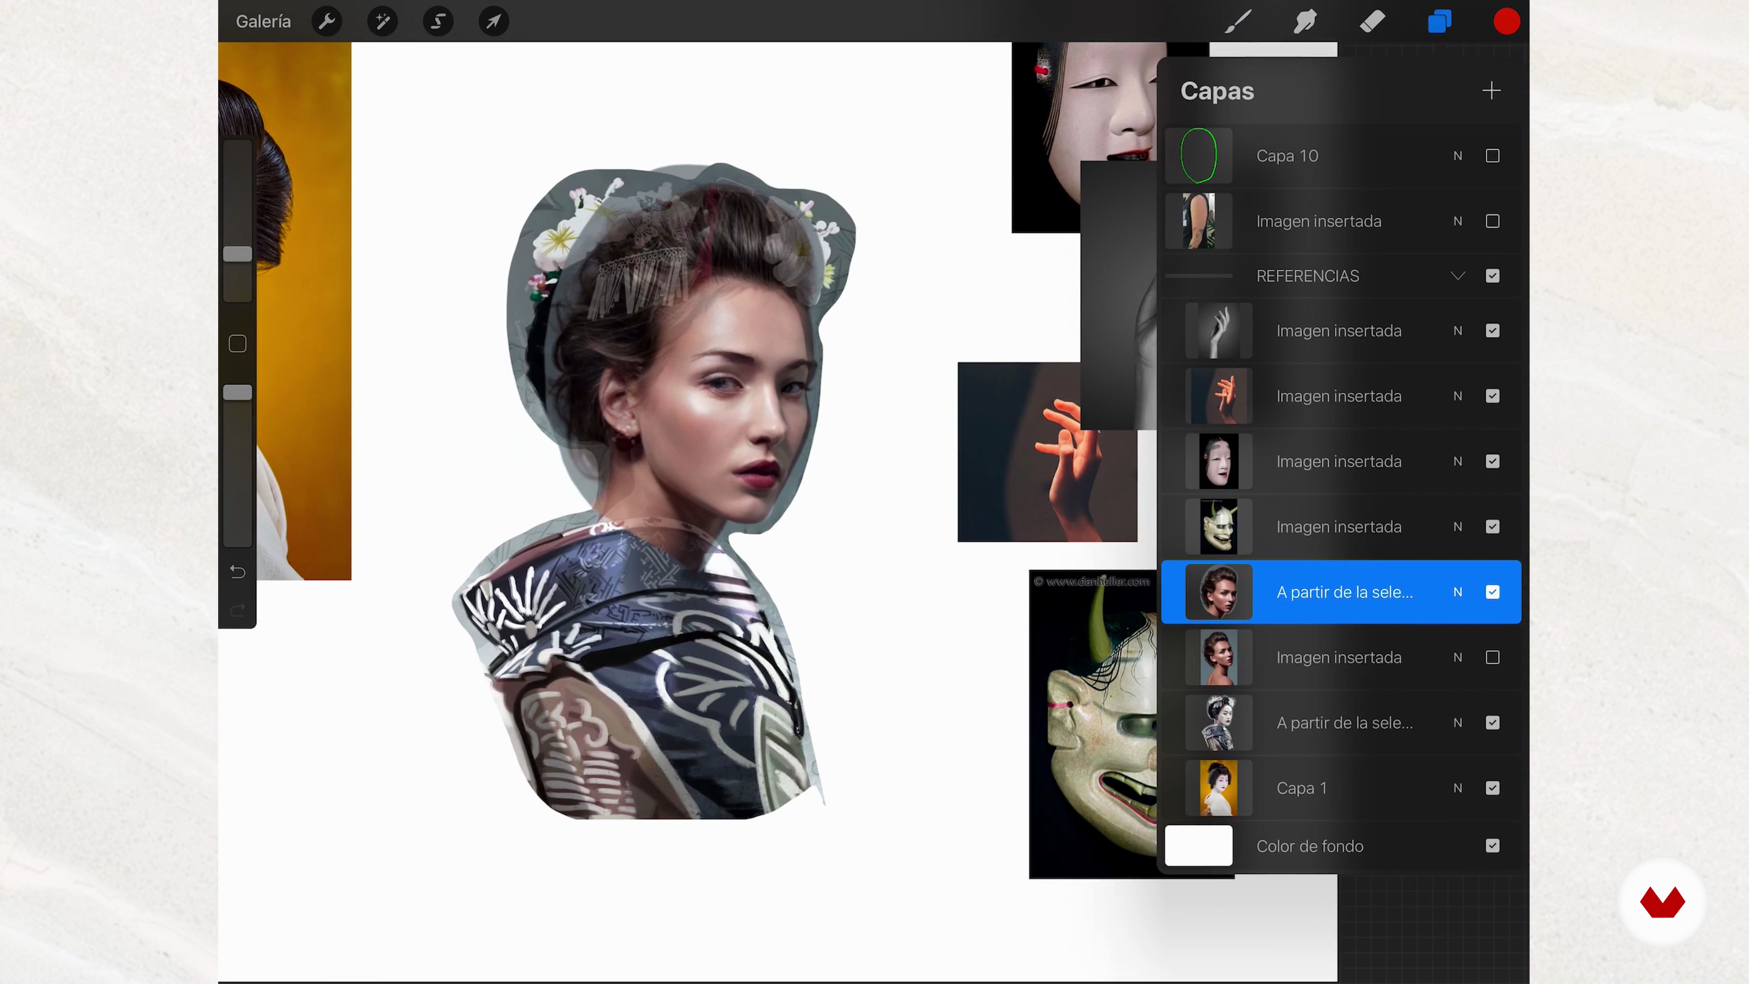The image size is (1749, 984).
Task: Show the Capa 10 layer
Action: 1493,156
